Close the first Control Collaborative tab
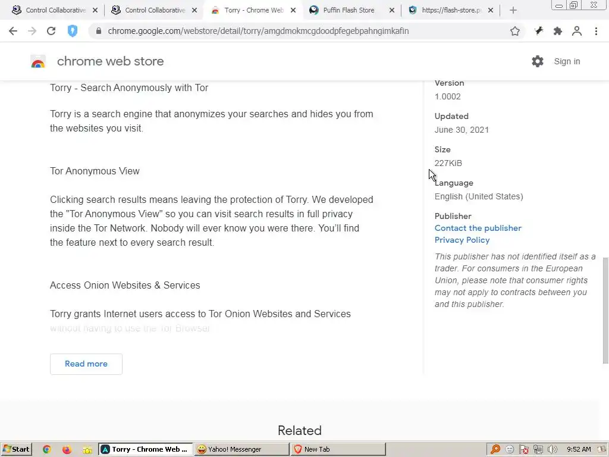 pyautogui.click(x=95, y=11)
